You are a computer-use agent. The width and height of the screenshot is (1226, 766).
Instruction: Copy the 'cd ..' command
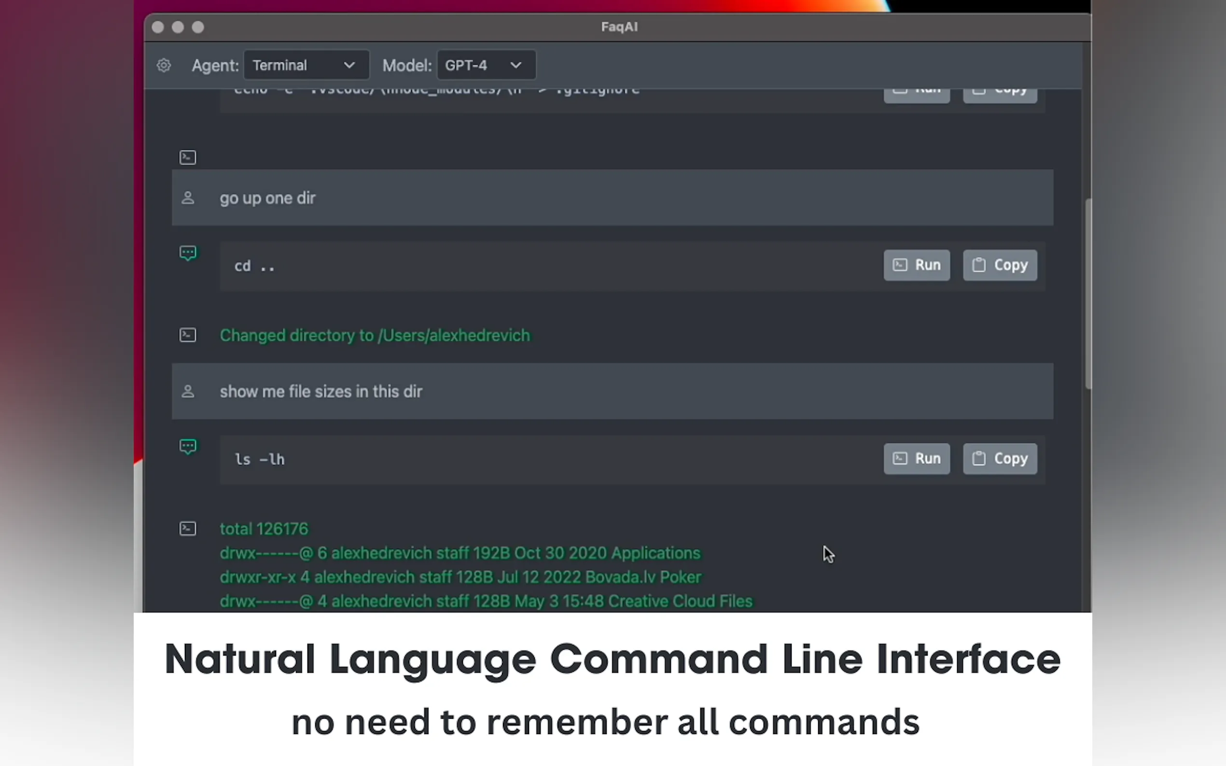click(x=1000, y=265)
